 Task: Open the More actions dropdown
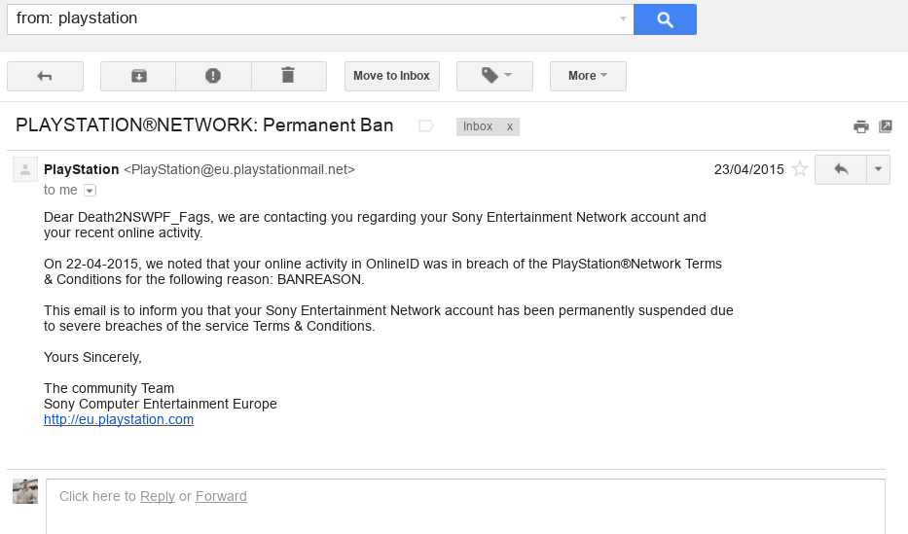tap(588, 77)
